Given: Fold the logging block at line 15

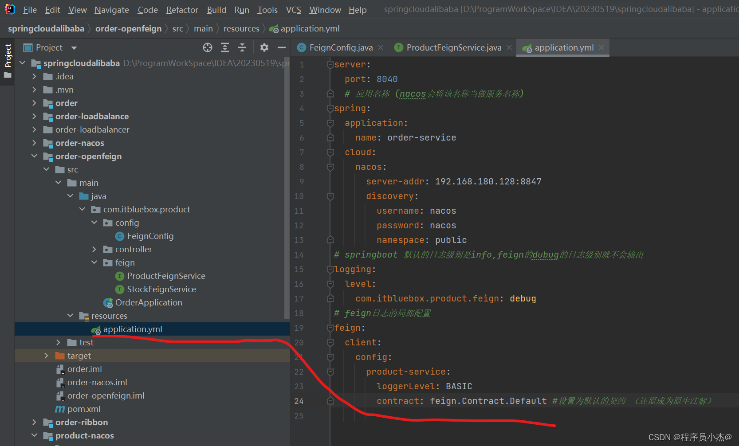Looking at the screenshot, I should tap(330, 269).
